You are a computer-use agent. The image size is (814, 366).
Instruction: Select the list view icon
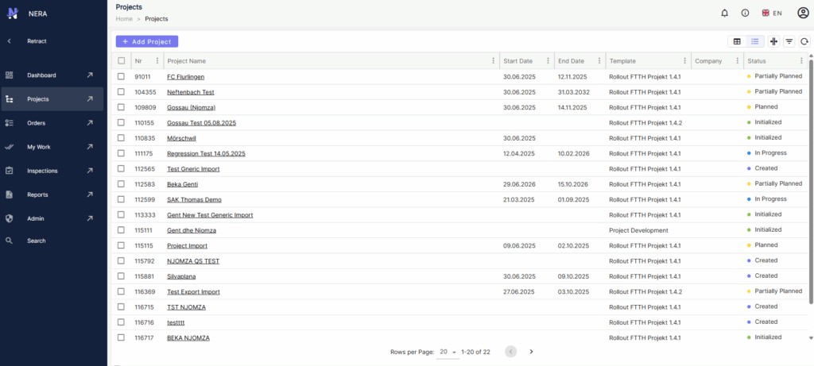[755, 41]
